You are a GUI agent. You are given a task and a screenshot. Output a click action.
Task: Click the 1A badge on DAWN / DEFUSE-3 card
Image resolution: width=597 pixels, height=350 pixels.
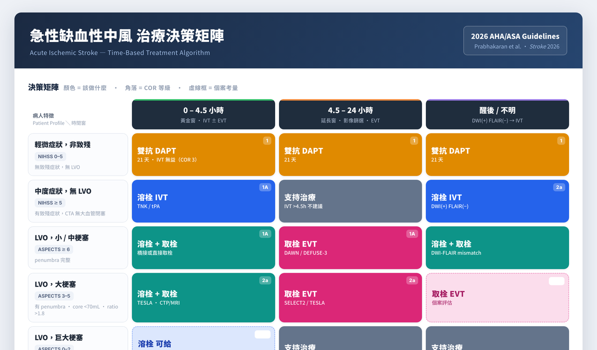click(x=412, y=234)
